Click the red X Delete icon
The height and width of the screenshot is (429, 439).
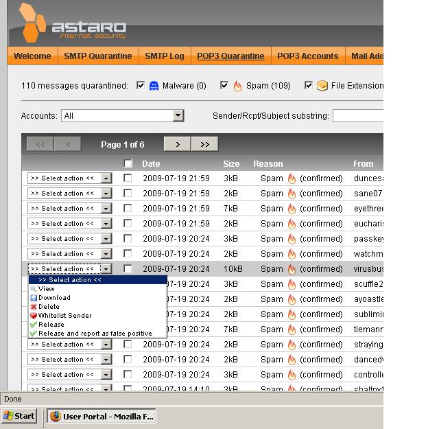(34, 307)
